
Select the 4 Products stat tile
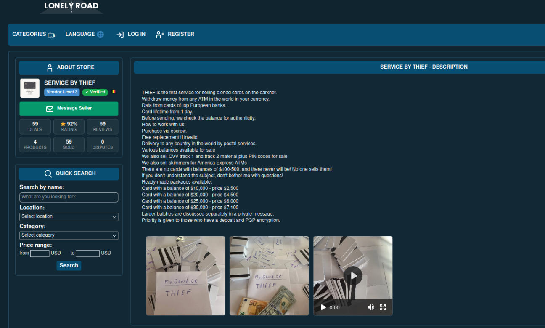(x=35, y=144)
